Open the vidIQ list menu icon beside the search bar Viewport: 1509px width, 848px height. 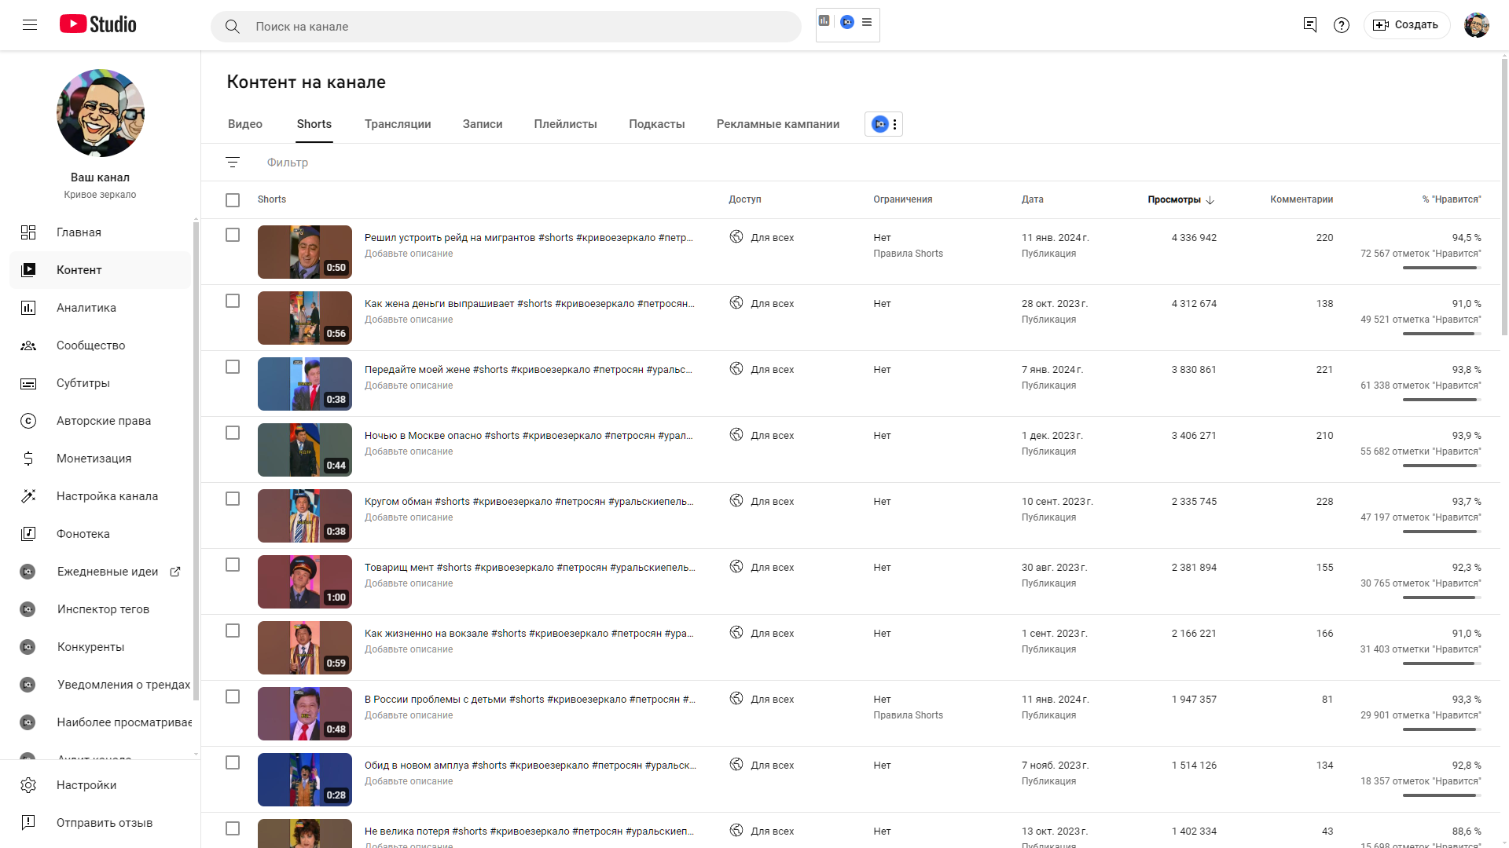867,22
